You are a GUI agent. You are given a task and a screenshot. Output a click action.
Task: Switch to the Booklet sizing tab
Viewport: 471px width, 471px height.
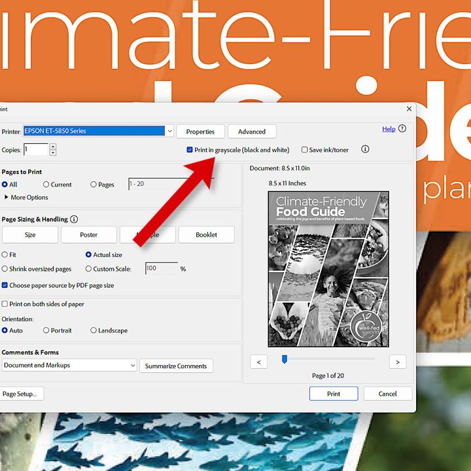[206, 235]
